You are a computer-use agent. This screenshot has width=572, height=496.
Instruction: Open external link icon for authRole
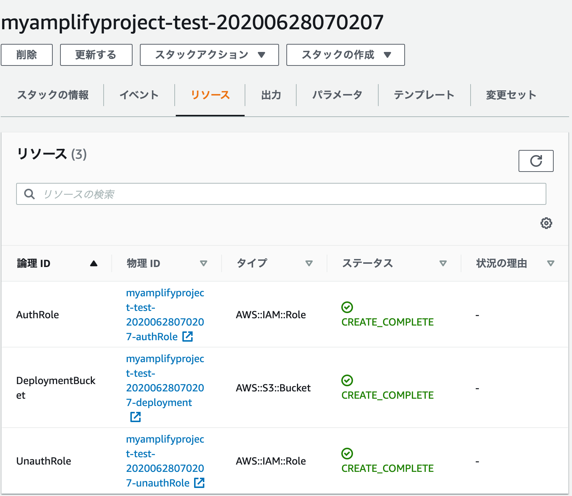(187, 337)
